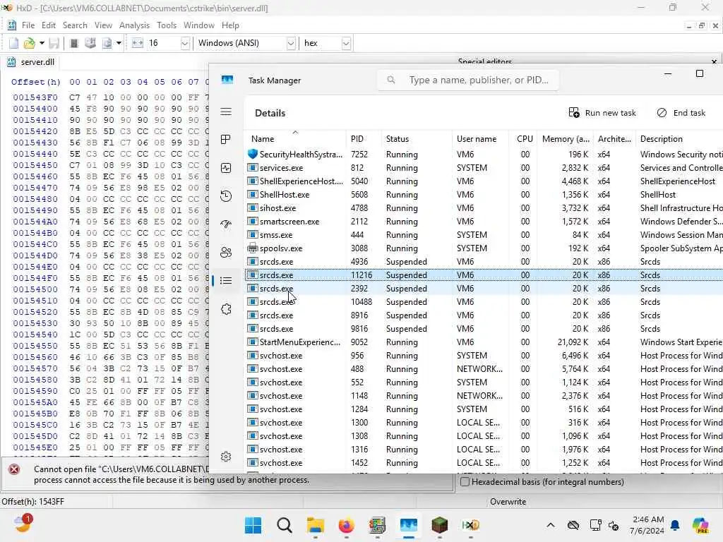The image size is (723, 542).
Task: Open Startup apps page in Task Manager sidebar
Action: (x=226, y=224)
